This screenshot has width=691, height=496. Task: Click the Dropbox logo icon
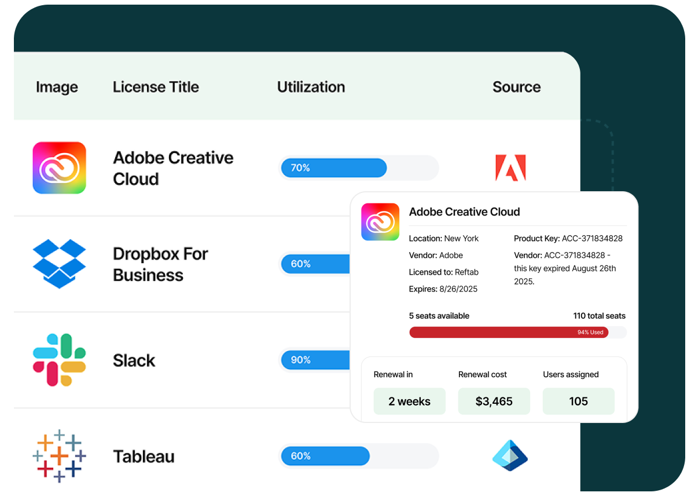pyautogui.click(x=59, y=264)
